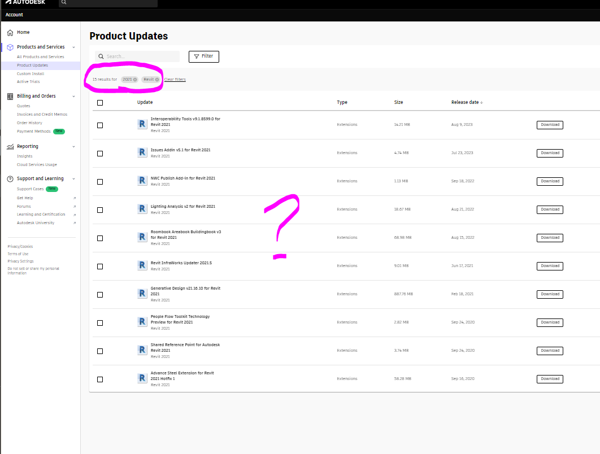Open Active Trials in the sidebar

click(x=28, y=82)
